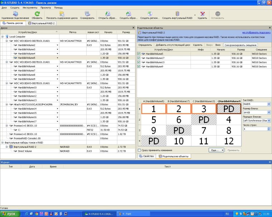
Task: Close the Родительские объекты panel
Action: click(x=270, y=28)
